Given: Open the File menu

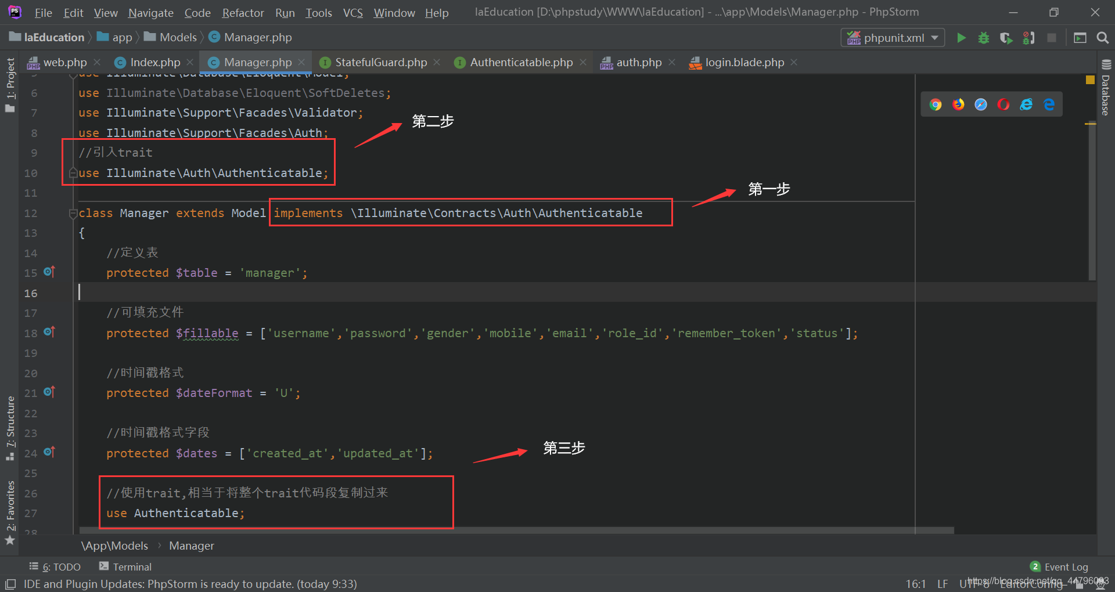Looking at the screenshot, I should (43, 13).
